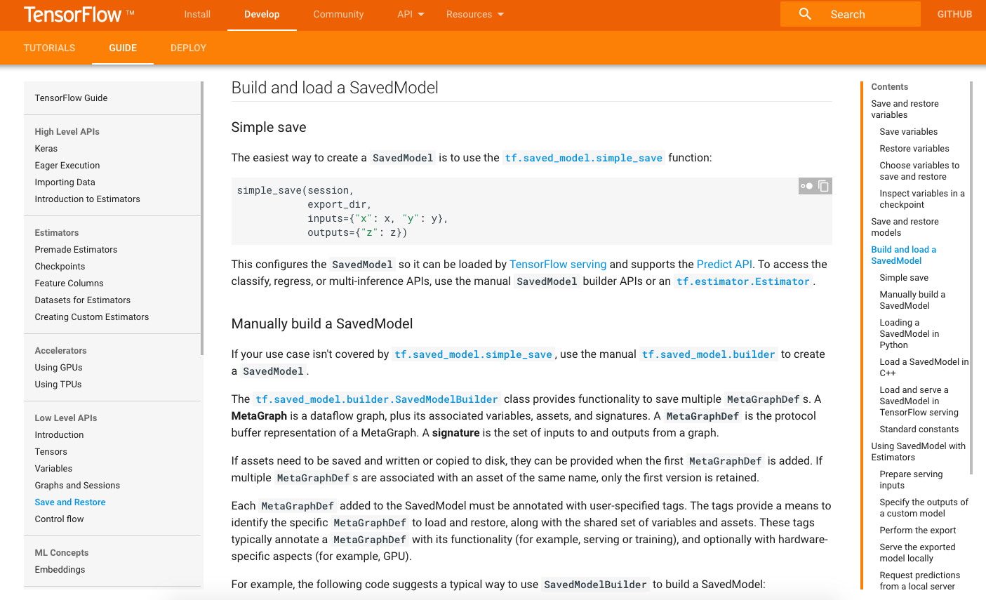The height and width of the screenshot is (600, 986).
Task: Open tf.saved_model.builder.SavedModelBuilder link
Action: coord(377,399)
